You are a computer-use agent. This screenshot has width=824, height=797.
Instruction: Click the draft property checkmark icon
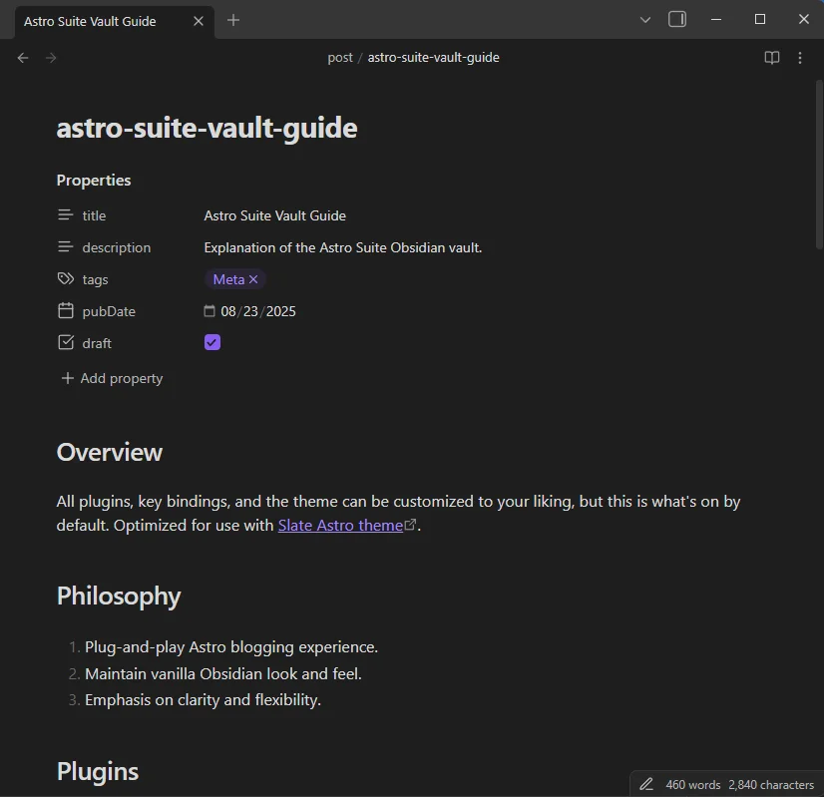pyautogui.click(x=66, y=343)
